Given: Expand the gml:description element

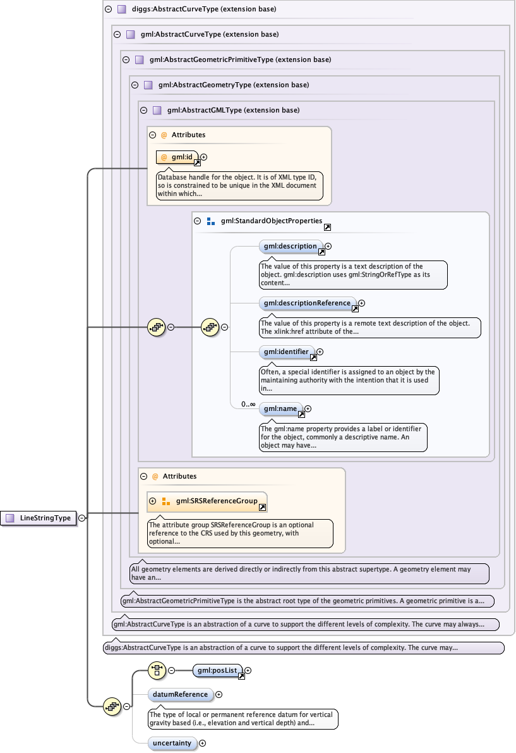Looking at the screenshot, I should point(328,247).
